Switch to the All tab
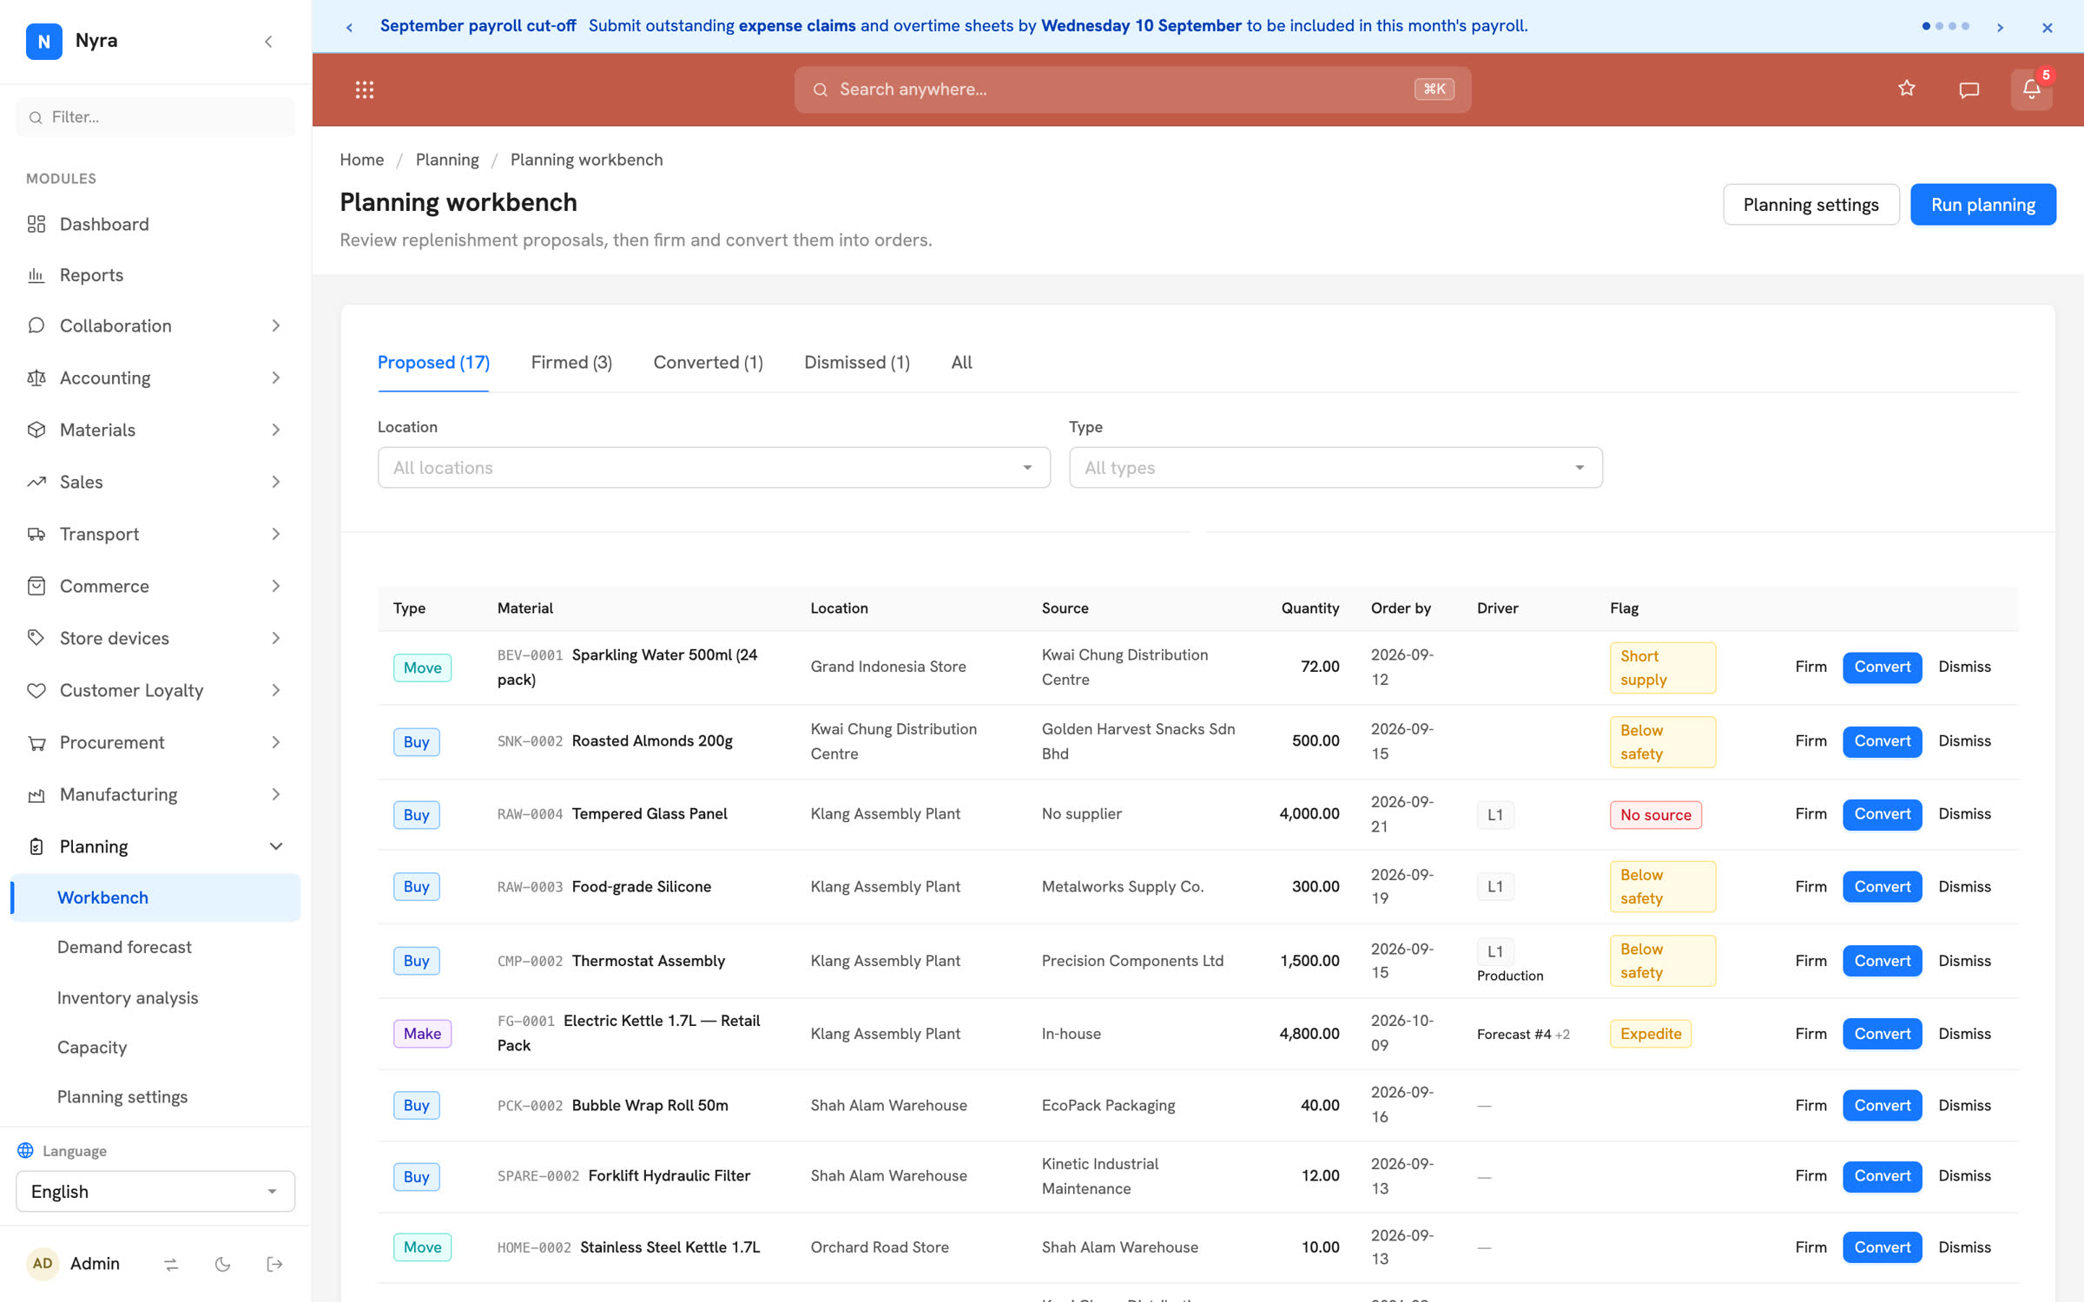The height and width of the screenshot is (1302, 2084). pyautogui.click(x=961, y=363)
